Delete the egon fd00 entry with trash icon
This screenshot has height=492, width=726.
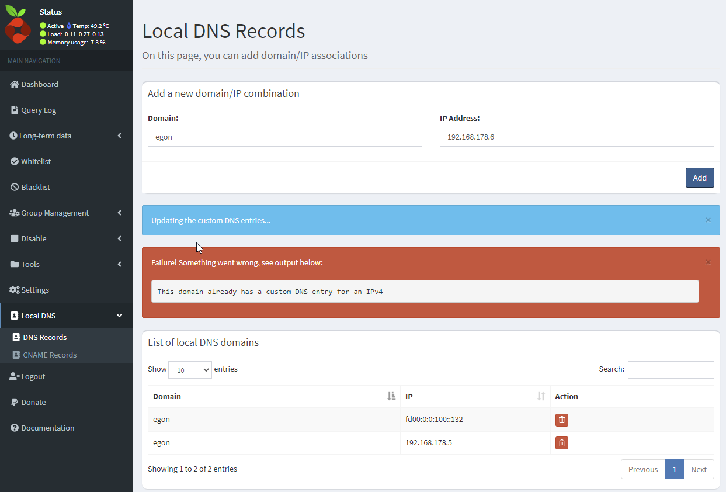(561, 420)
